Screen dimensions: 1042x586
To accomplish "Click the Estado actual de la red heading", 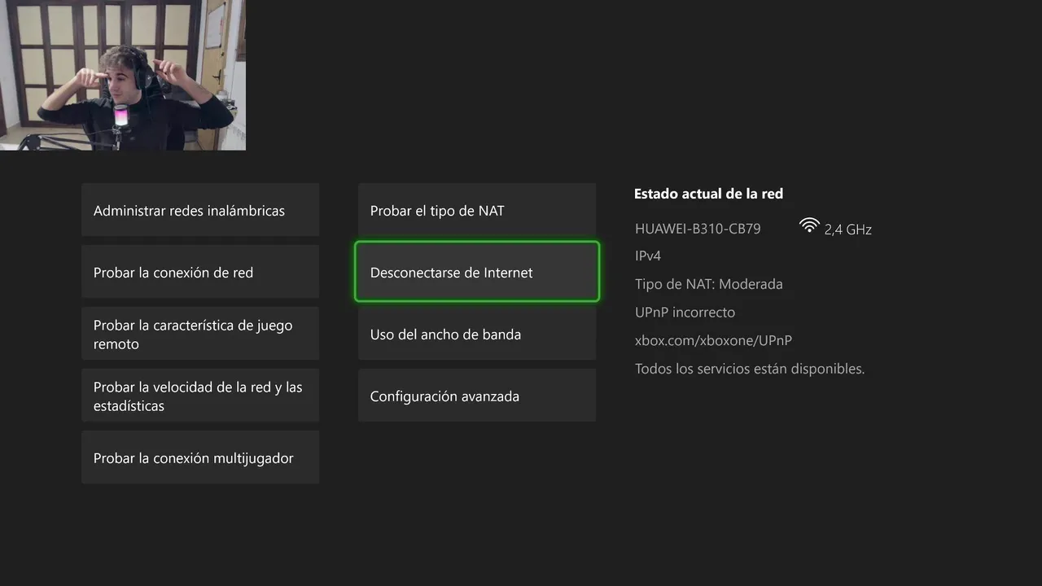I will point(708,194).
